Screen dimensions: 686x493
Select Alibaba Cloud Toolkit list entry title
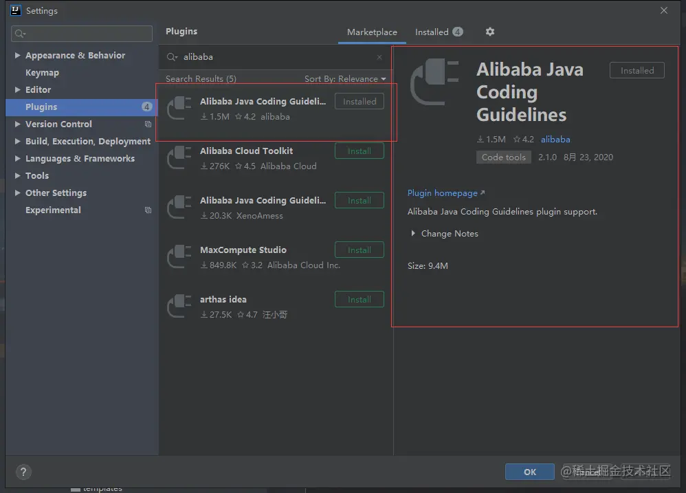pos(246,151)
